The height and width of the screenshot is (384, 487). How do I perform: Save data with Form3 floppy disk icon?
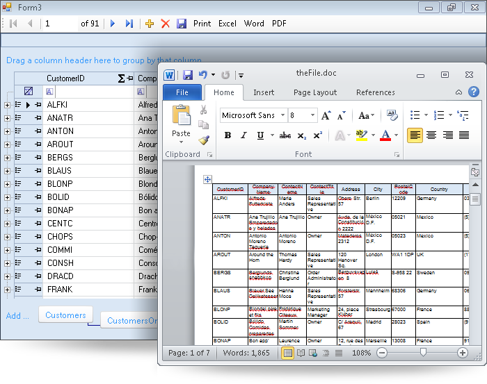click(182, 24)
